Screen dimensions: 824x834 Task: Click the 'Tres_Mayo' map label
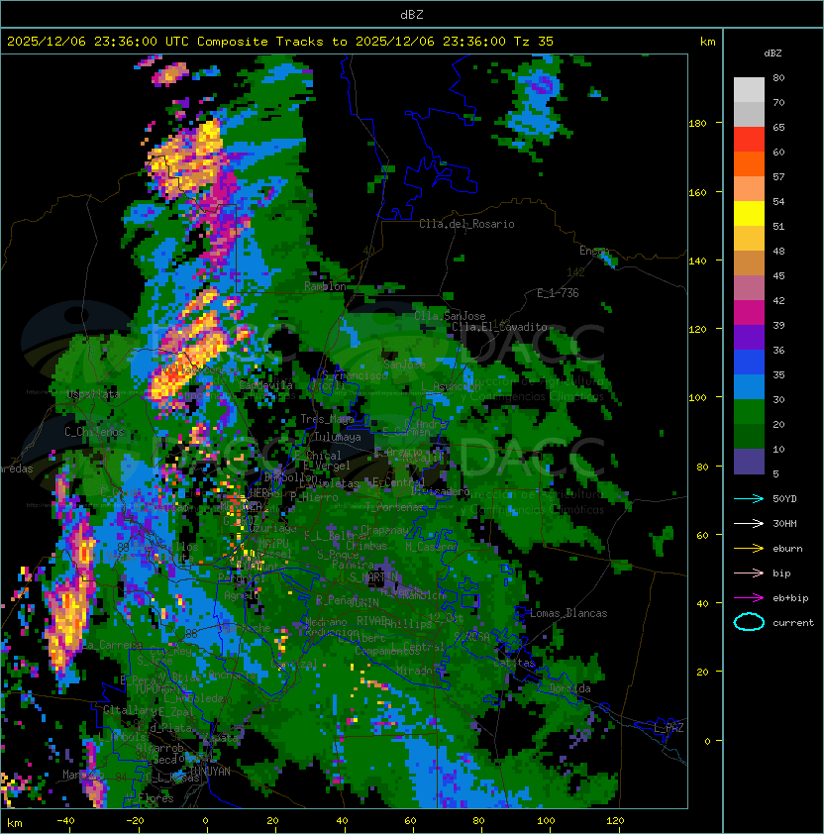coord(327,419)
